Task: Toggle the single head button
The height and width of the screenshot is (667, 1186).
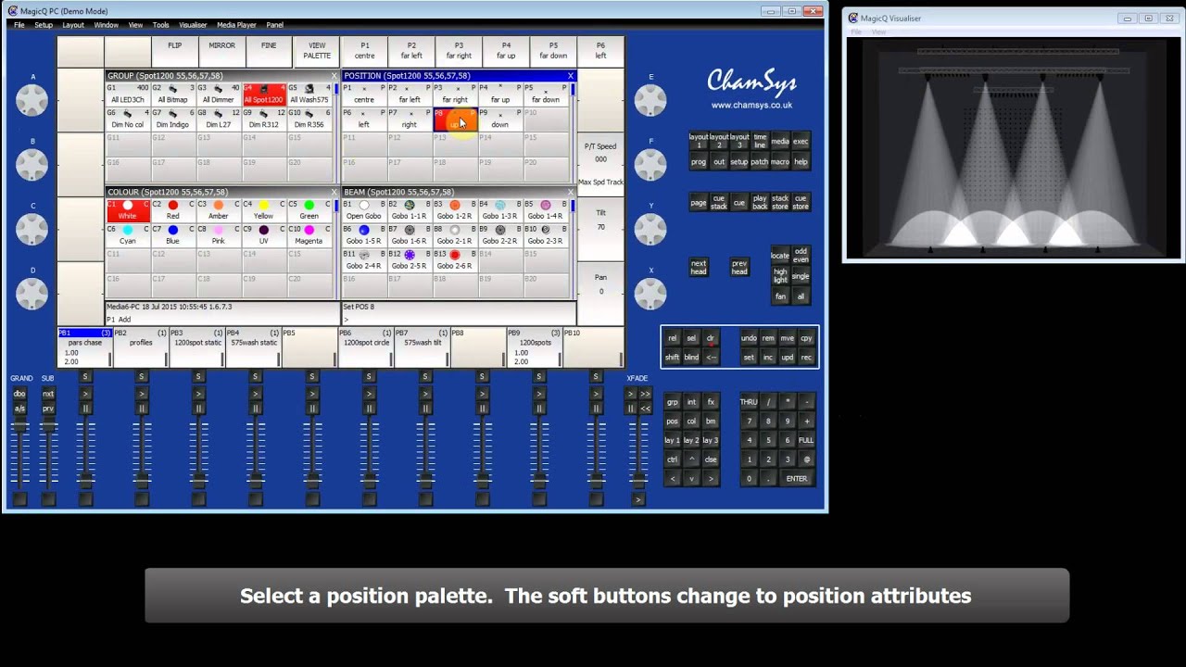Action: 801,276
